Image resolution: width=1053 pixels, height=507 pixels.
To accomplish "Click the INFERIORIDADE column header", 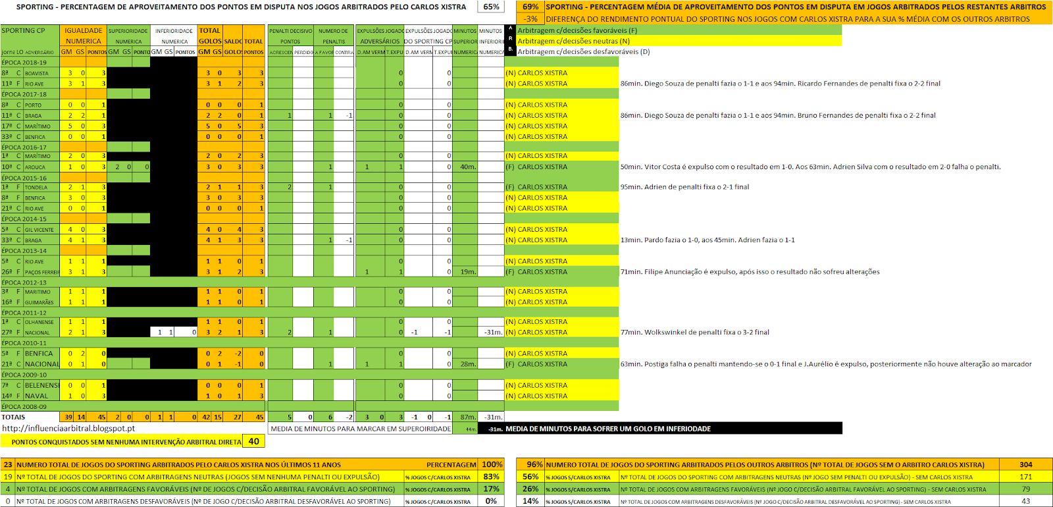I will tap(174, 30).
